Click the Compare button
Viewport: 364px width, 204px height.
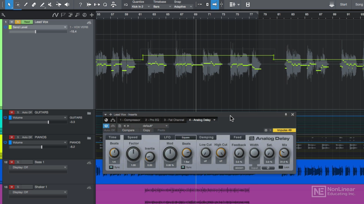click(128, 130)
